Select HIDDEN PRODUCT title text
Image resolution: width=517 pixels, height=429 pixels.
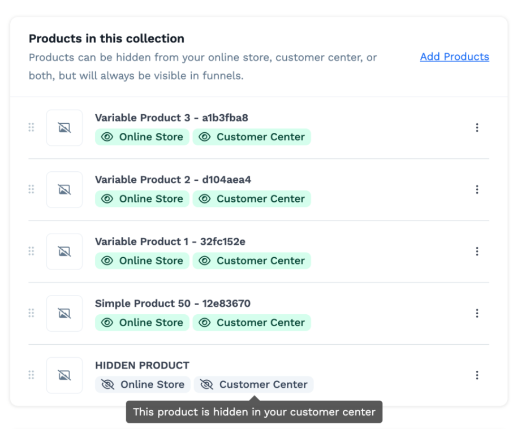pyautogui.click(x=142, y=365)
